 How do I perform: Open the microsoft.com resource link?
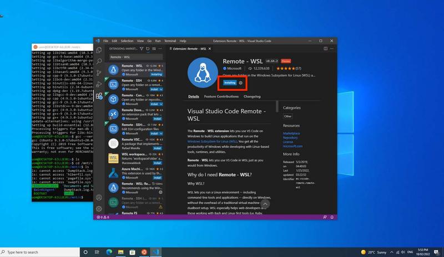[x=293, y=146]
